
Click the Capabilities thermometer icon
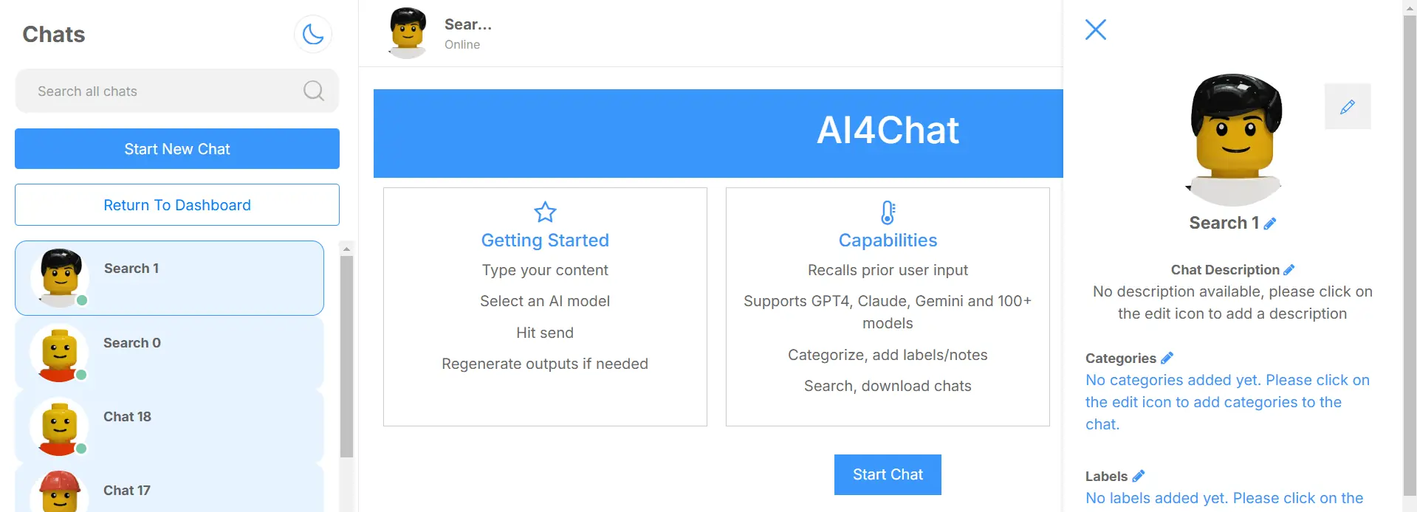click(x=888, y=212)
